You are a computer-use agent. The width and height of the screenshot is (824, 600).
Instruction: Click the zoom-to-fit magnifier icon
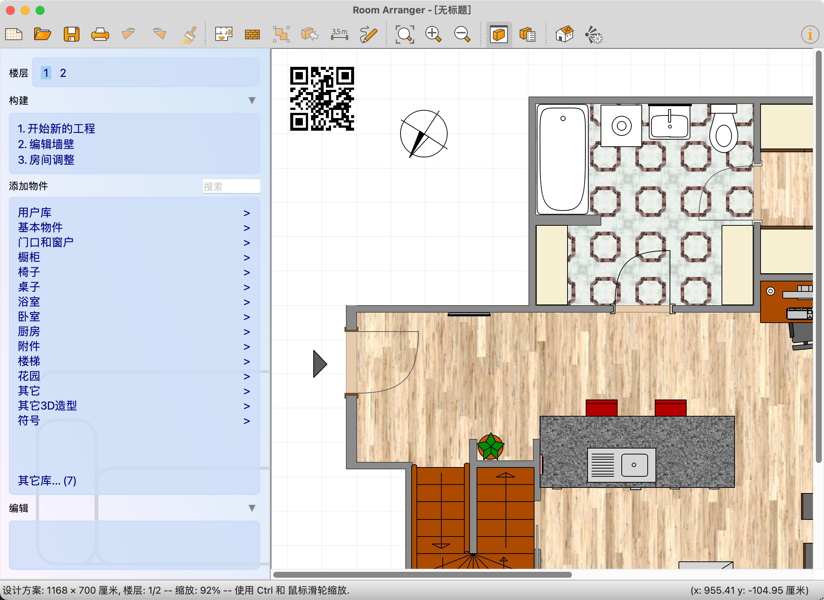coord(405,35)
